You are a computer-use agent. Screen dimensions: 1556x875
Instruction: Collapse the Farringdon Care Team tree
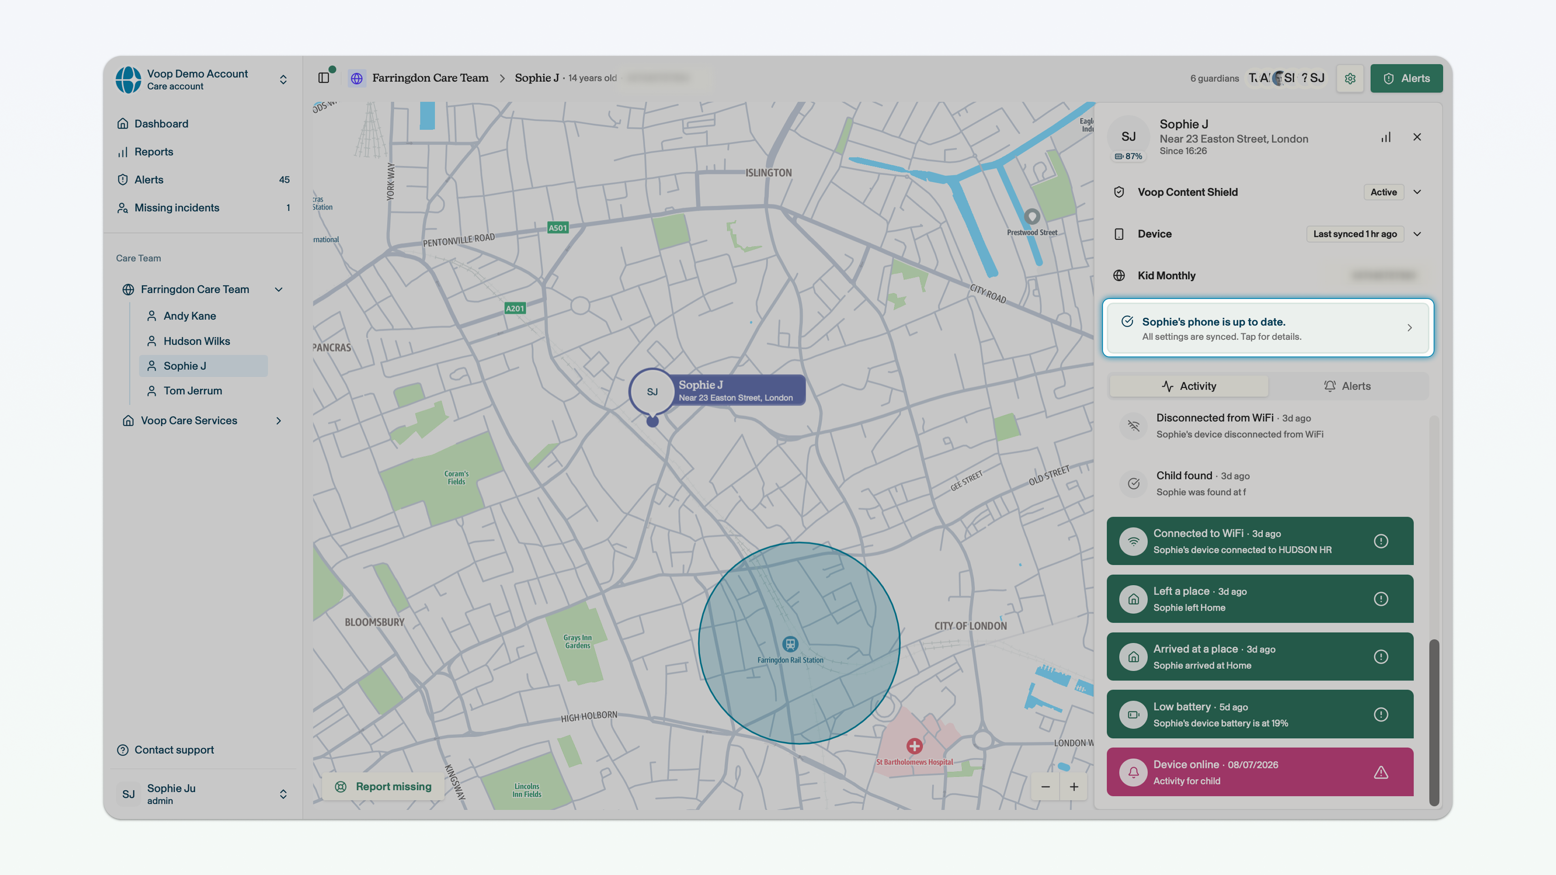tap(278, 289)
